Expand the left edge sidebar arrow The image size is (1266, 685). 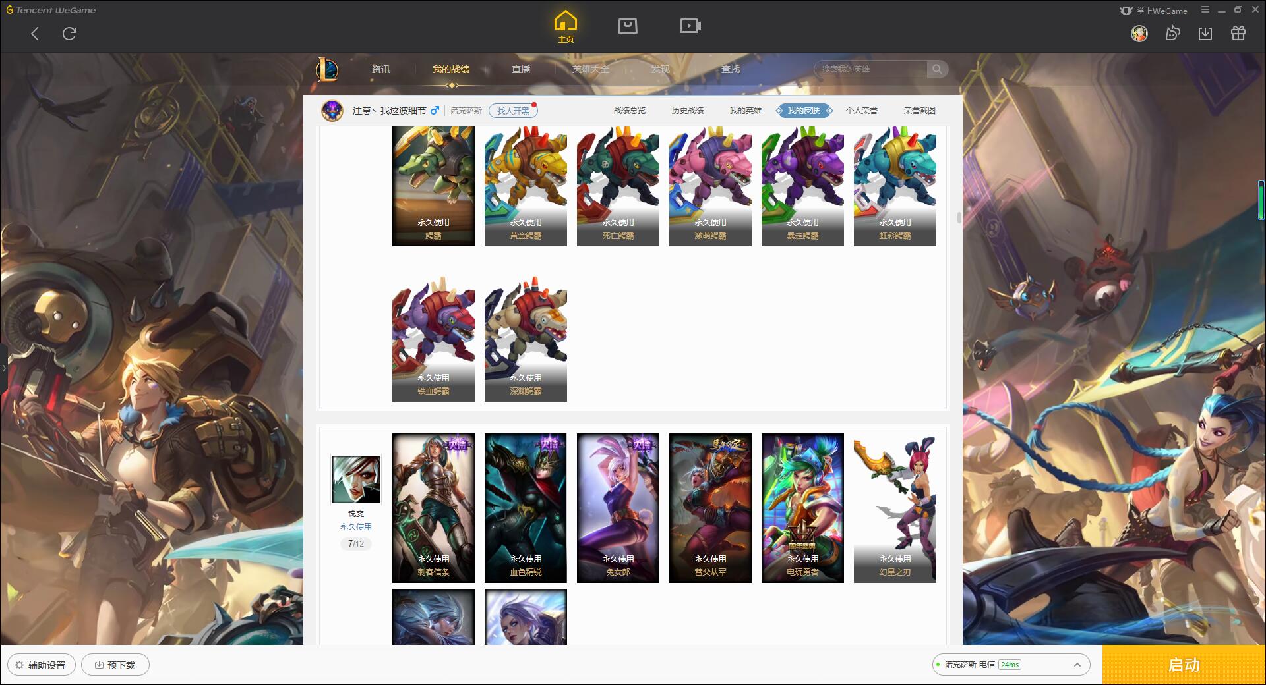[x=3, y=368]
